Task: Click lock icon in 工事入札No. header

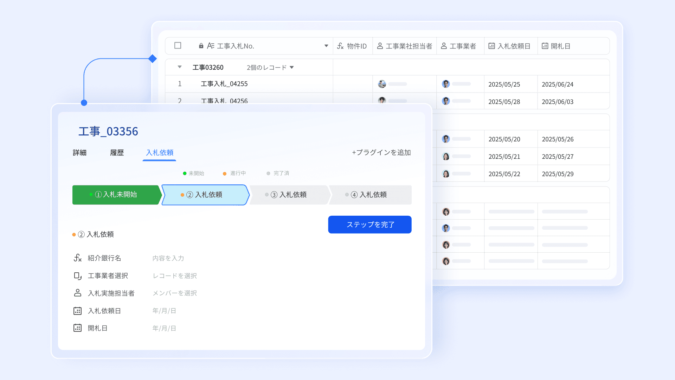Action: [x=201, y=46]
